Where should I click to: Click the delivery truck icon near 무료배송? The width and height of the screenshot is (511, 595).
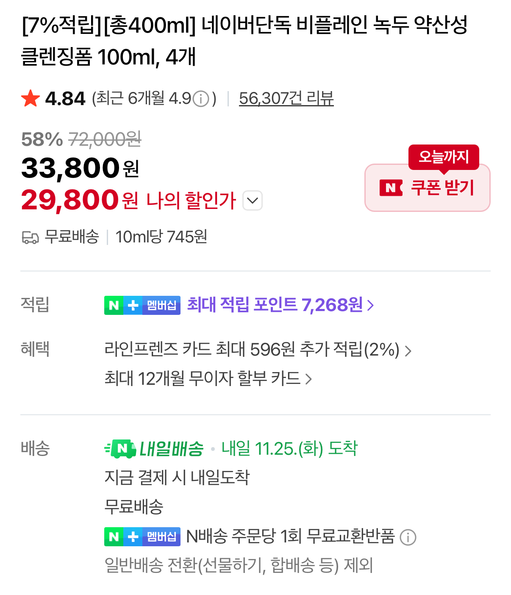(x=30, y=237)
